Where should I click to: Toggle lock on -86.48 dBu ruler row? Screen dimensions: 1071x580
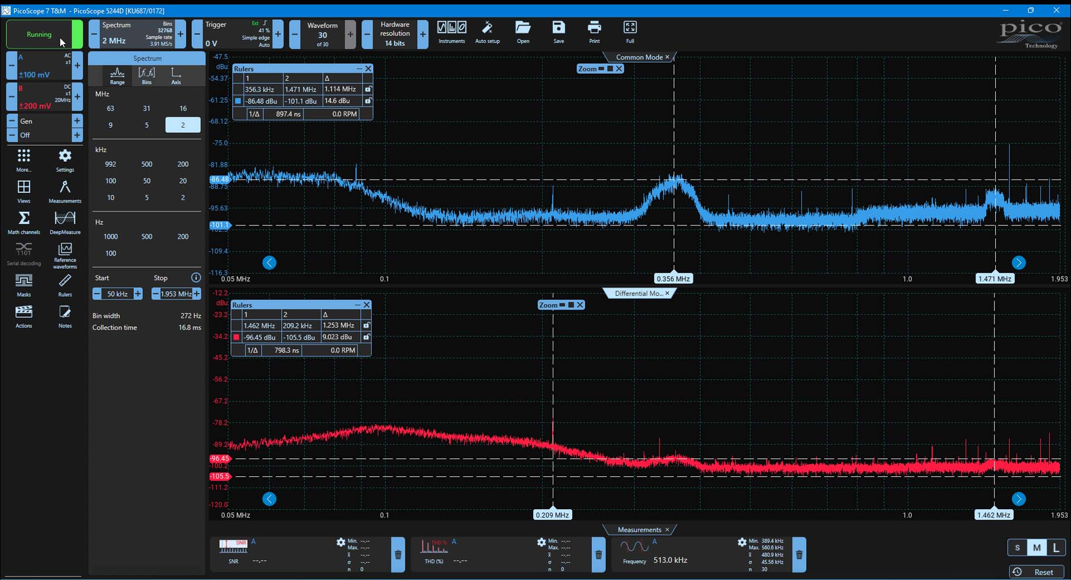pyautogui.click(x=368, y=101)
